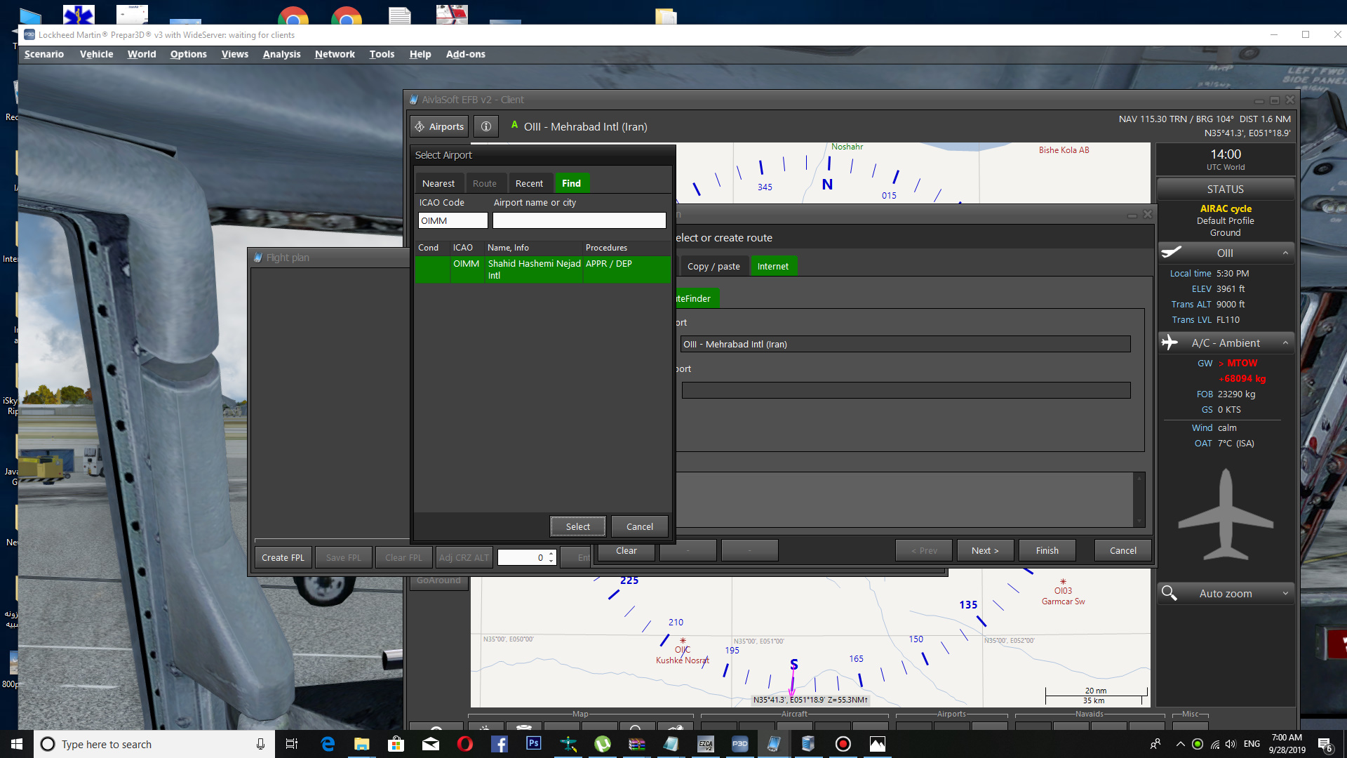1347x758 pixels.
Task: Open Photoshop from the taskbar
Action: coord(534,743)
